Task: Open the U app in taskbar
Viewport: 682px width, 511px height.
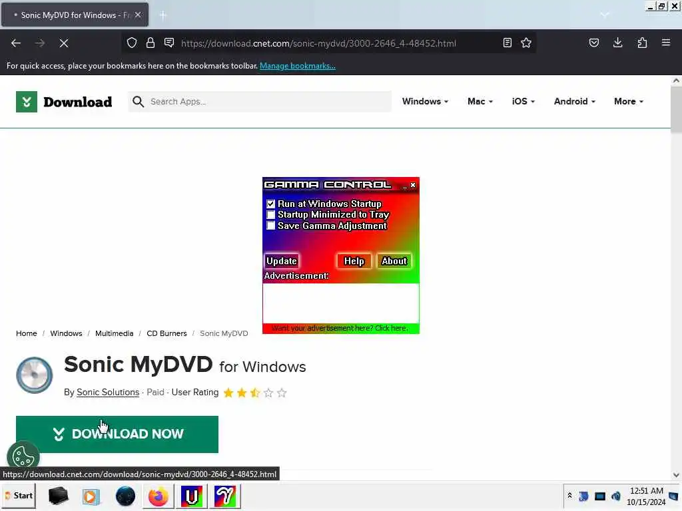Action: pos(192,496)
